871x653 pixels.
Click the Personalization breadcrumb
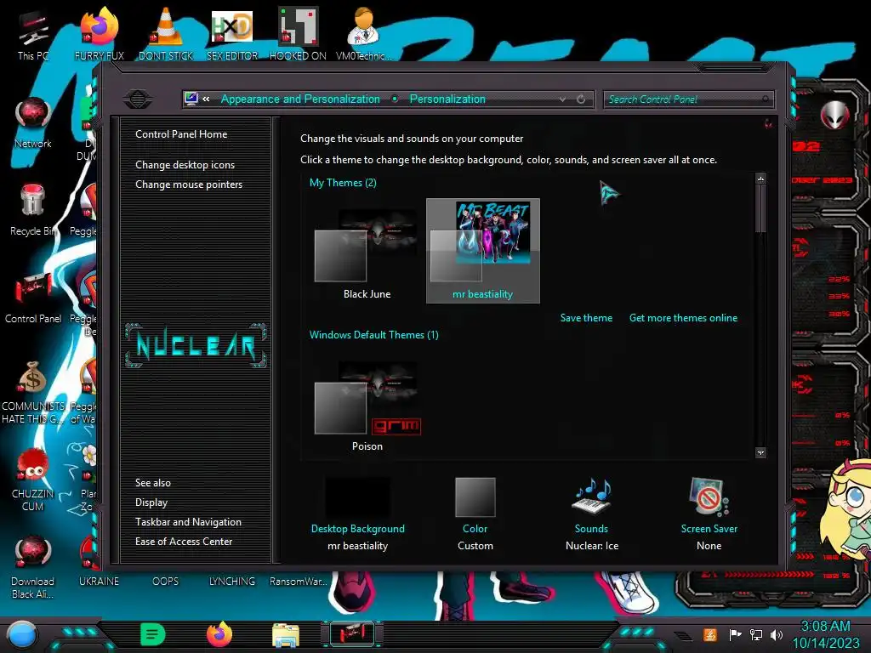click(447, 99)
